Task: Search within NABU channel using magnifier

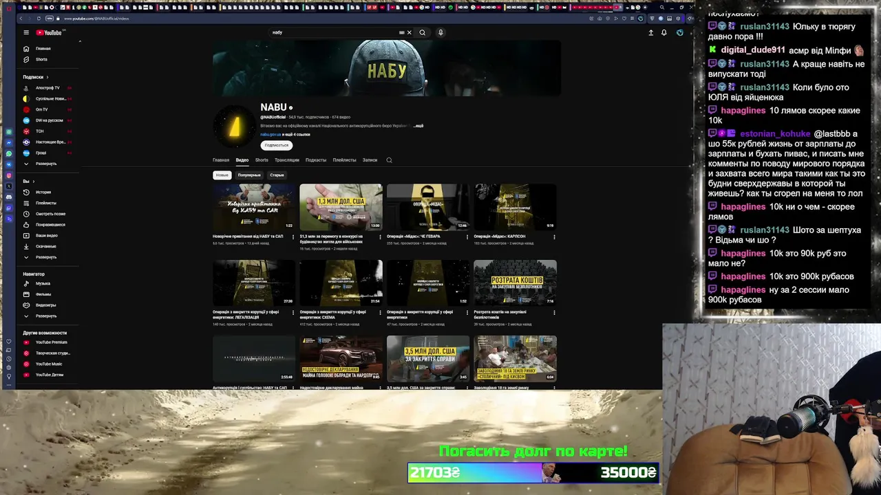Action: 389,160
